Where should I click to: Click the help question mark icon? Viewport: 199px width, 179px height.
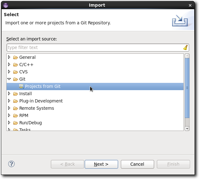pos(11,164)
